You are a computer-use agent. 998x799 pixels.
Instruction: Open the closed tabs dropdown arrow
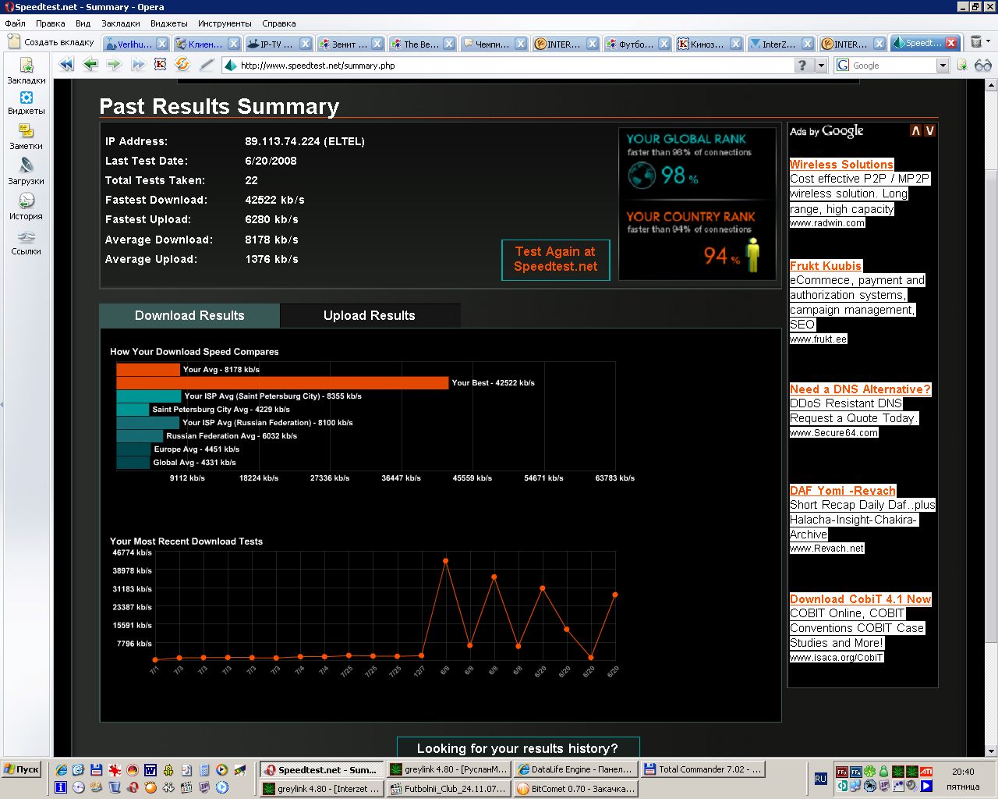pos(988,42)
